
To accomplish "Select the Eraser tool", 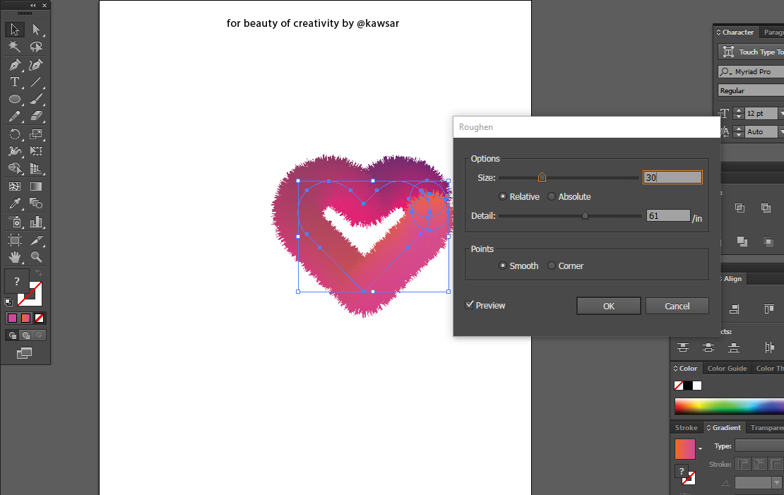I will 36,116.
